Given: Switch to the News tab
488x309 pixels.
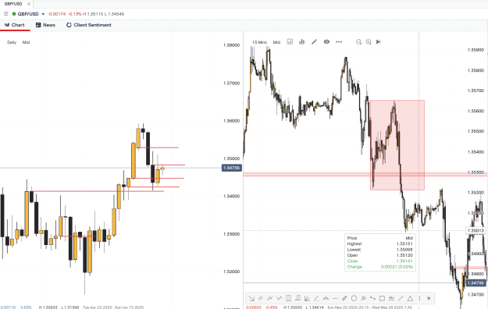Looking at the screenshot, I should pos(45,25).
